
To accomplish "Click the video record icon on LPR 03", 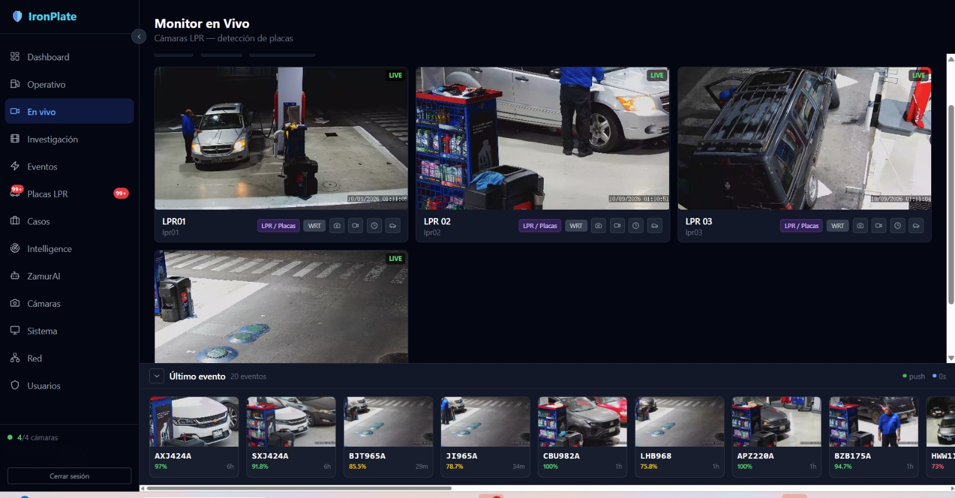I will click(x=879, y=226).
